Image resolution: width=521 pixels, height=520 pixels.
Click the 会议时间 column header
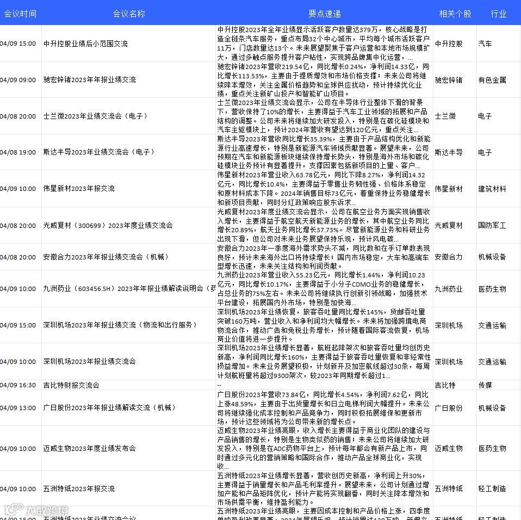(20, 14)
